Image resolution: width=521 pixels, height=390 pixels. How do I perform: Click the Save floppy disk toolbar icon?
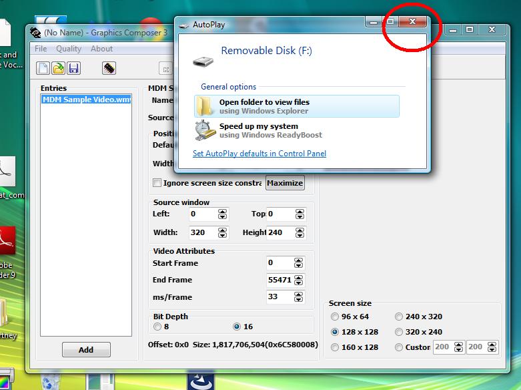[x=74, y=68]
